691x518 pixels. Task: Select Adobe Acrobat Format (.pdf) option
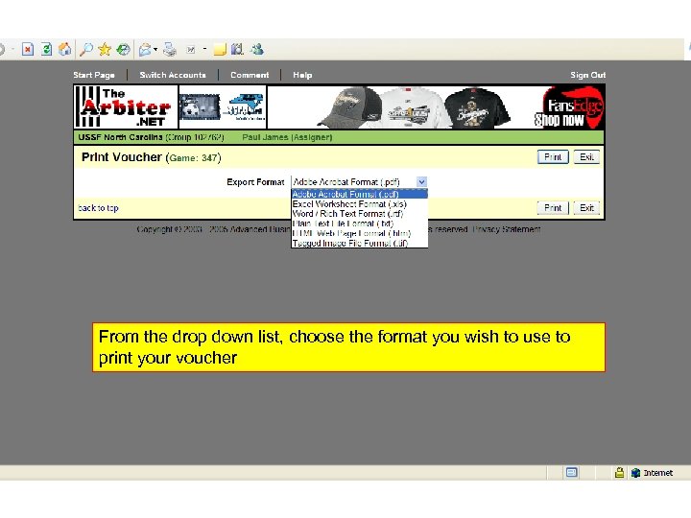click(x=359, y=194)
